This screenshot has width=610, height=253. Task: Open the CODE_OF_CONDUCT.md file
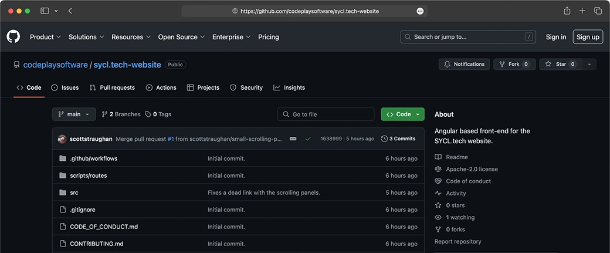point(104,227)
